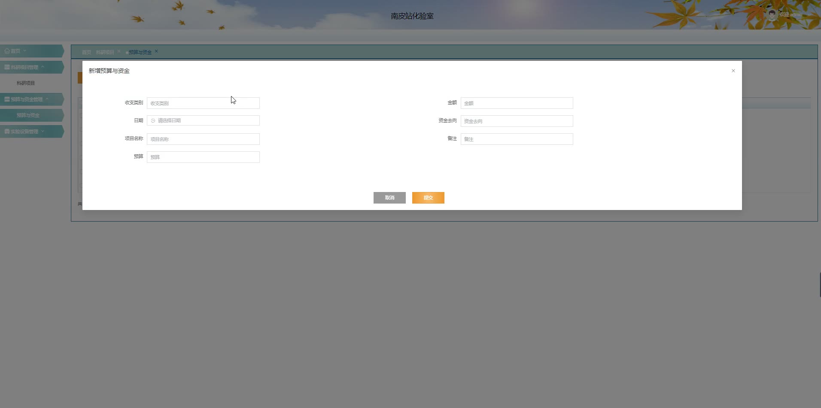Open 科研项目 in the sidebar
Image resolution: width=821 pixels, height=408 pixels.
pyautogui.click(x=26, y=83)
